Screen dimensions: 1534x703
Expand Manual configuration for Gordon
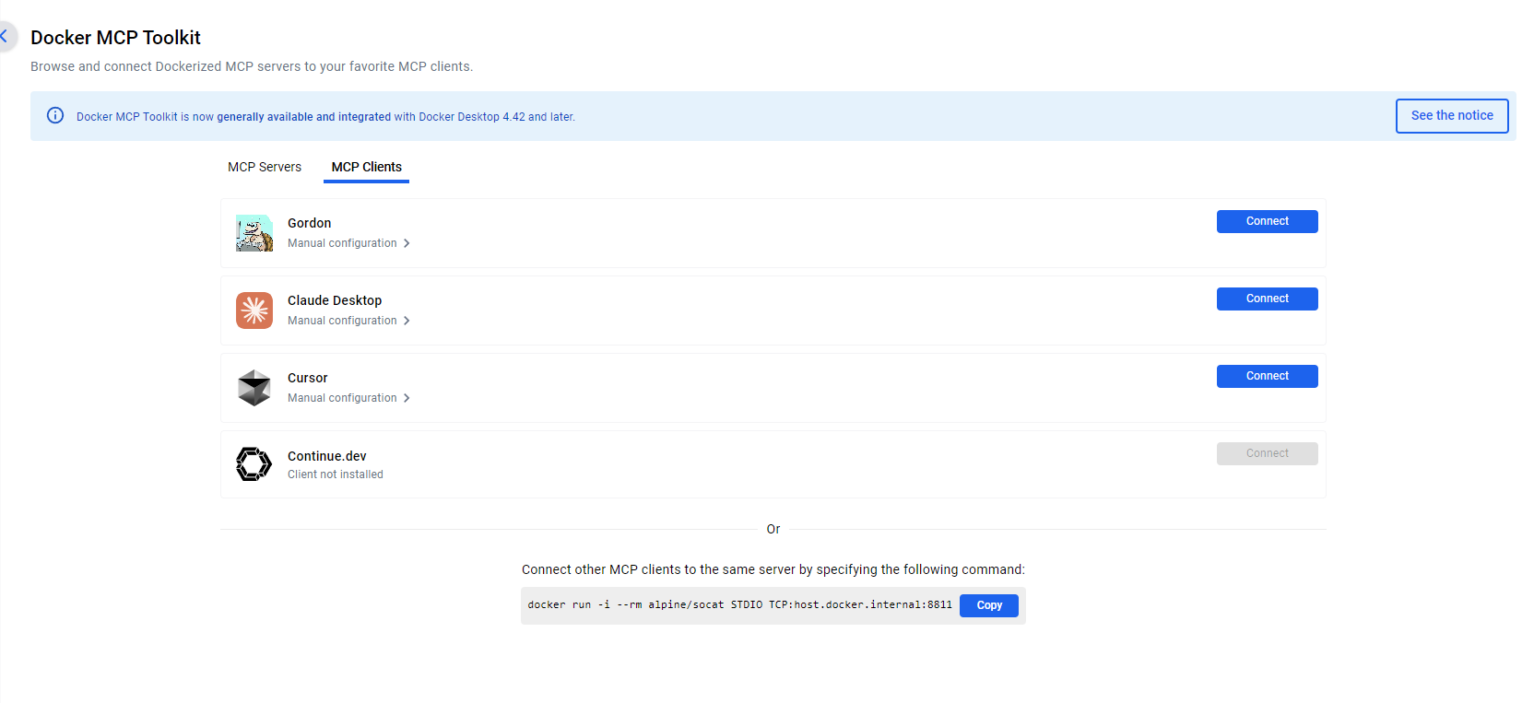click(348, 243)
